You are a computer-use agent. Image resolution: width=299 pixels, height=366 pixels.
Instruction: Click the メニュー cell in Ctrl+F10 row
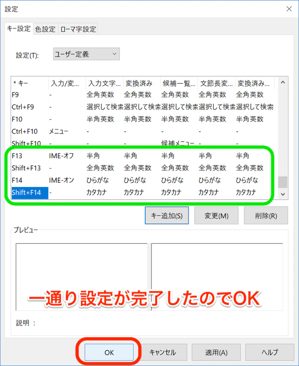[x=59, y=131]
